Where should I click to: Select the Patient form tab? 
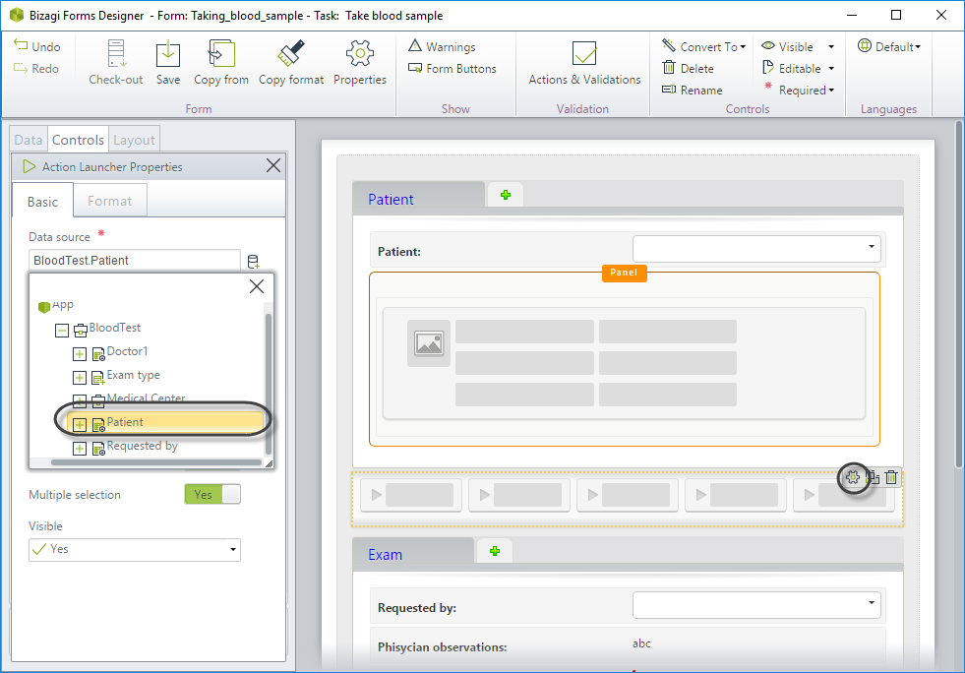click(x=418, y=199)
